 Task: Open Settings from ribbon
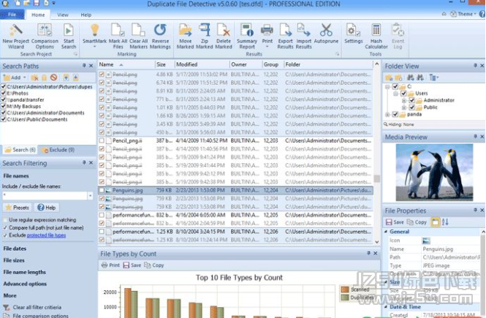tap(353, 34)
